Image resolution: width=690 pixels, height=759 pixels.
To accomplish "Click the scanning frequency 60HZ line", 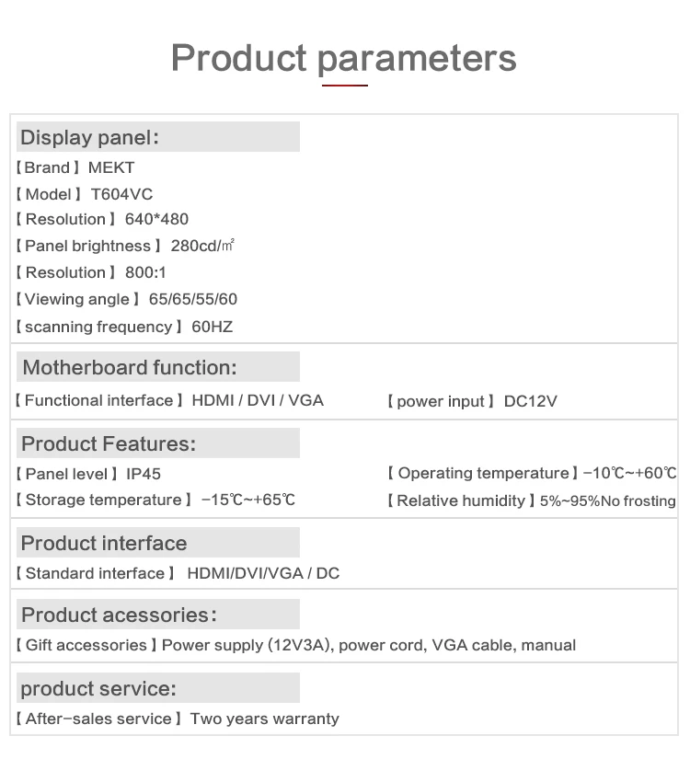I will coord(124,327).
